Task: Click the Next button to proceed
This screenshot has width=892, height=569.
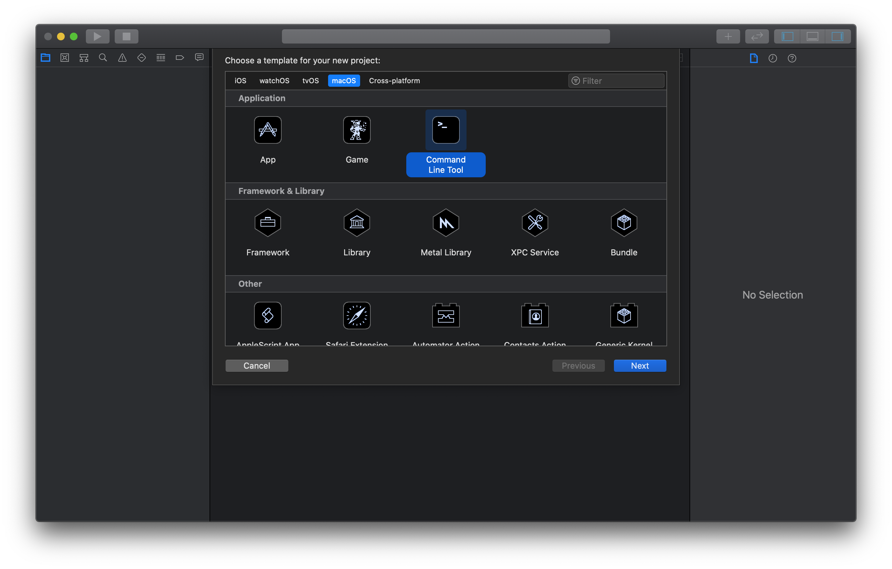Action: coord(640,365)
